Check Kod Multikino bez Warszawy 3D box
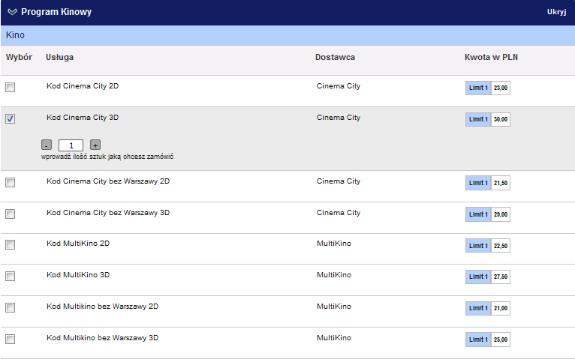 pyautogui.click(x=11, y=340)
